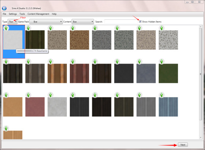Select the brown speckled carpet swatch
The width and height of the screenshot is (205, 150).
[x=79, y=40]
